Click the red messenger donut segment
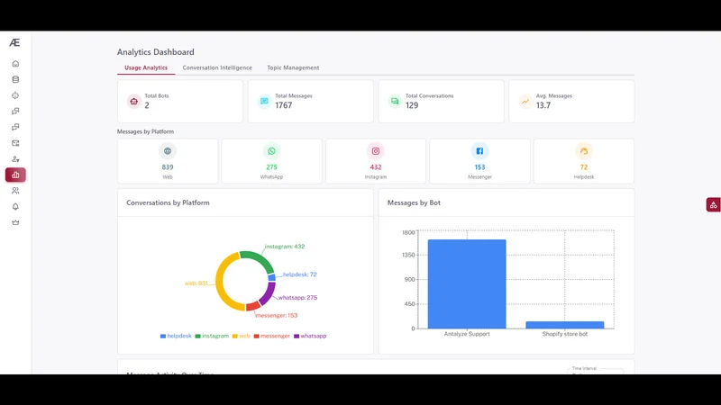This screenshot has height=405, width=721. click(253, 306)
